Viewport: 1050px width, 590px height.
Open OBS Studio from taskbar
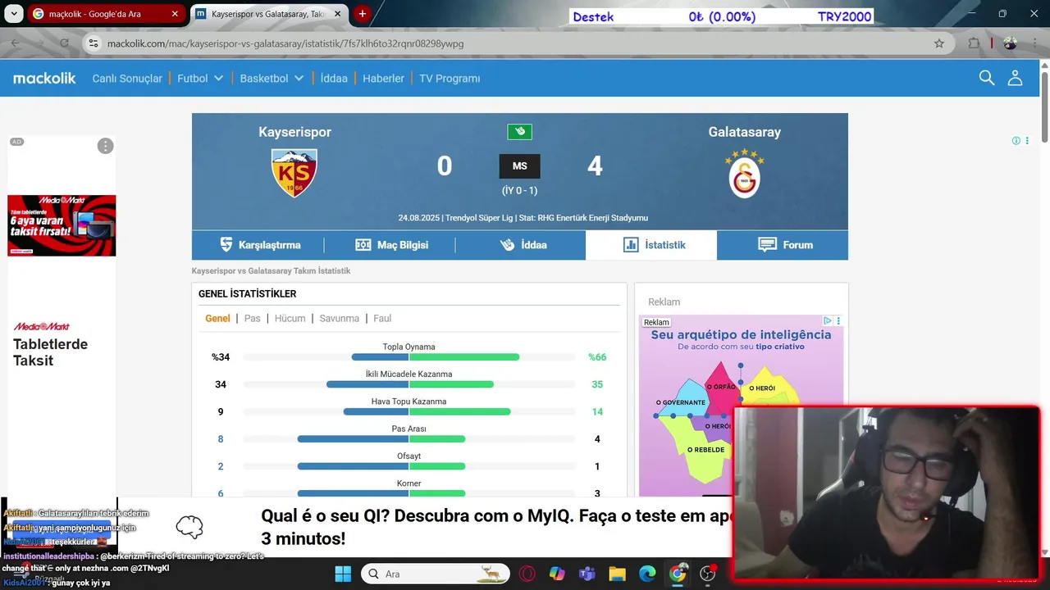pos(708,574)
